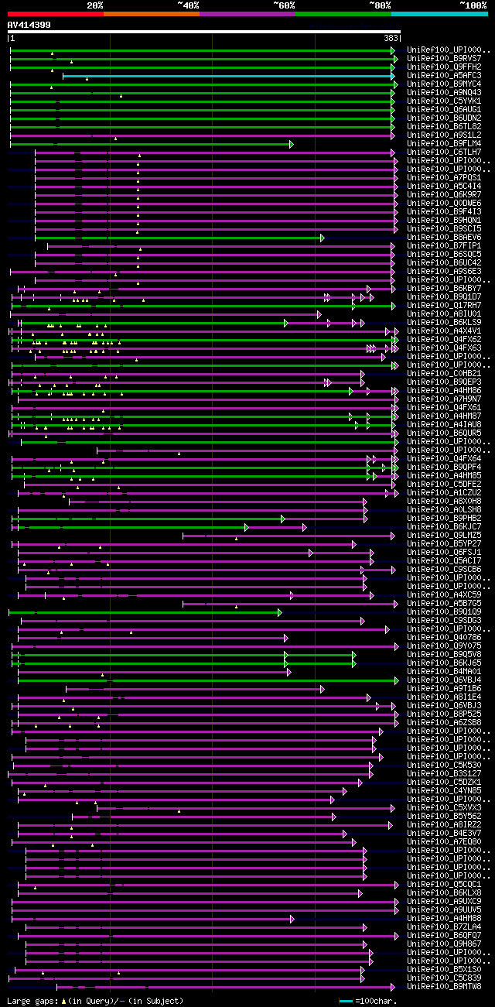Pick hit label UniRef100_A9T1B6
495x1007 pixels.
(x=444, y=688)
